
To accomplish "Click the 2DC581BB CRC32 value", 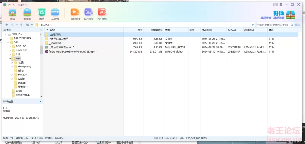I will 234,47.
